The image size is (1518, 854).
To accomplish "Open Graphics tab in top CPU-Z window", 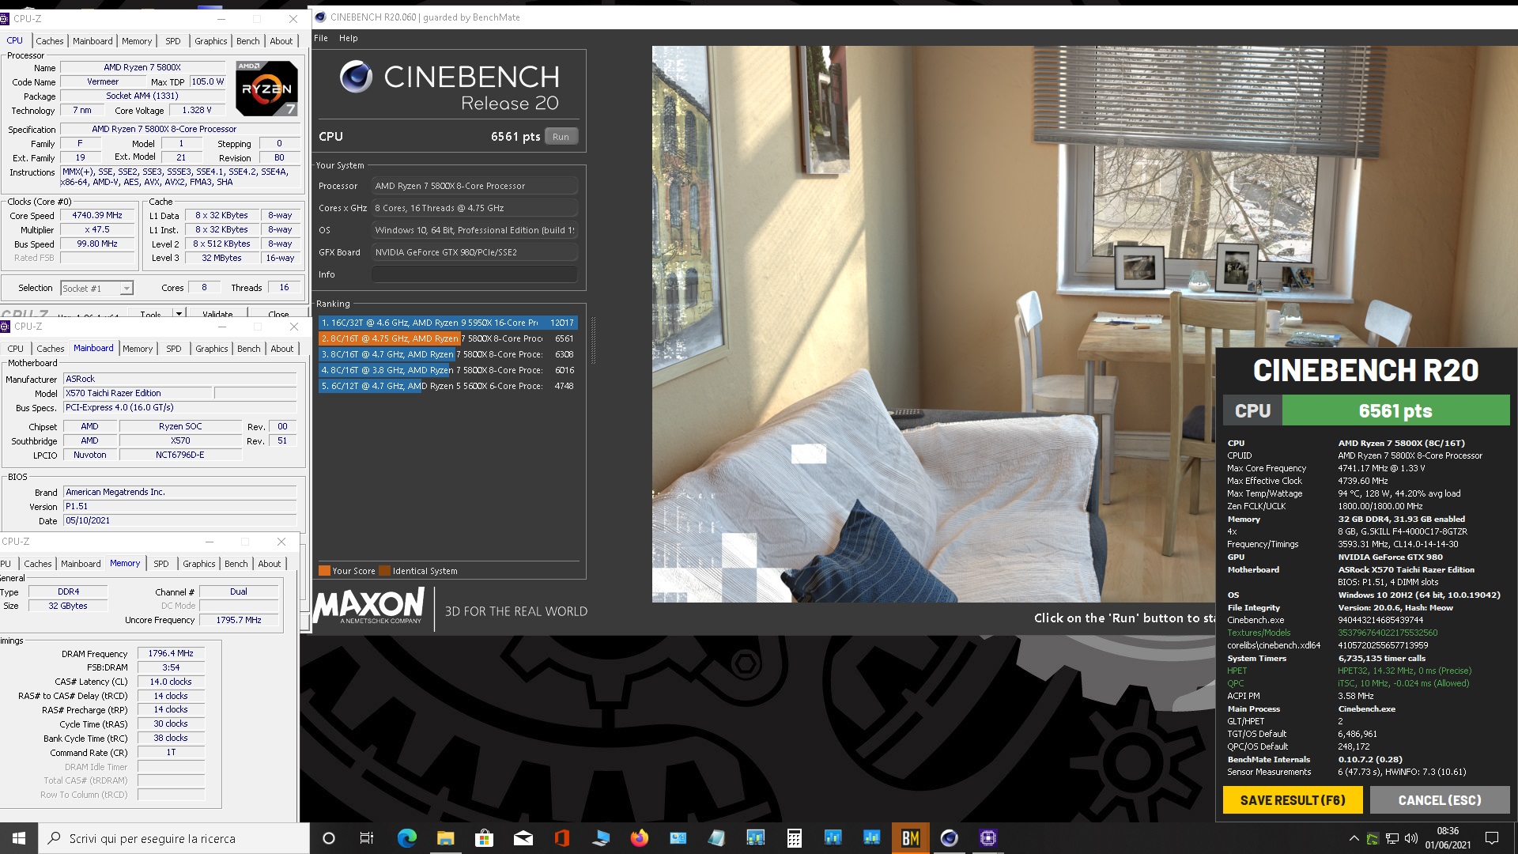I will [x=211, y=41].
